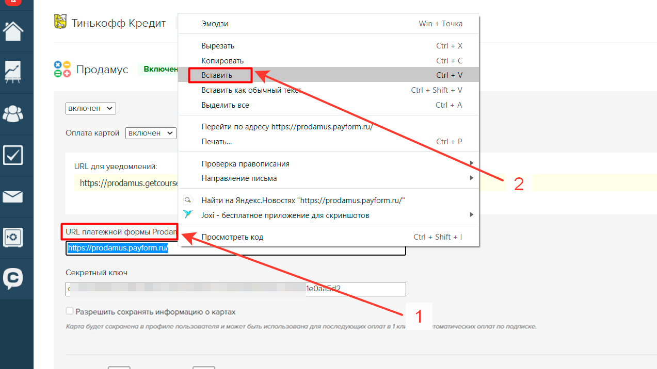Open the chat bubble icon in sidebar
The image size is (657, 369).
(13, 279)
